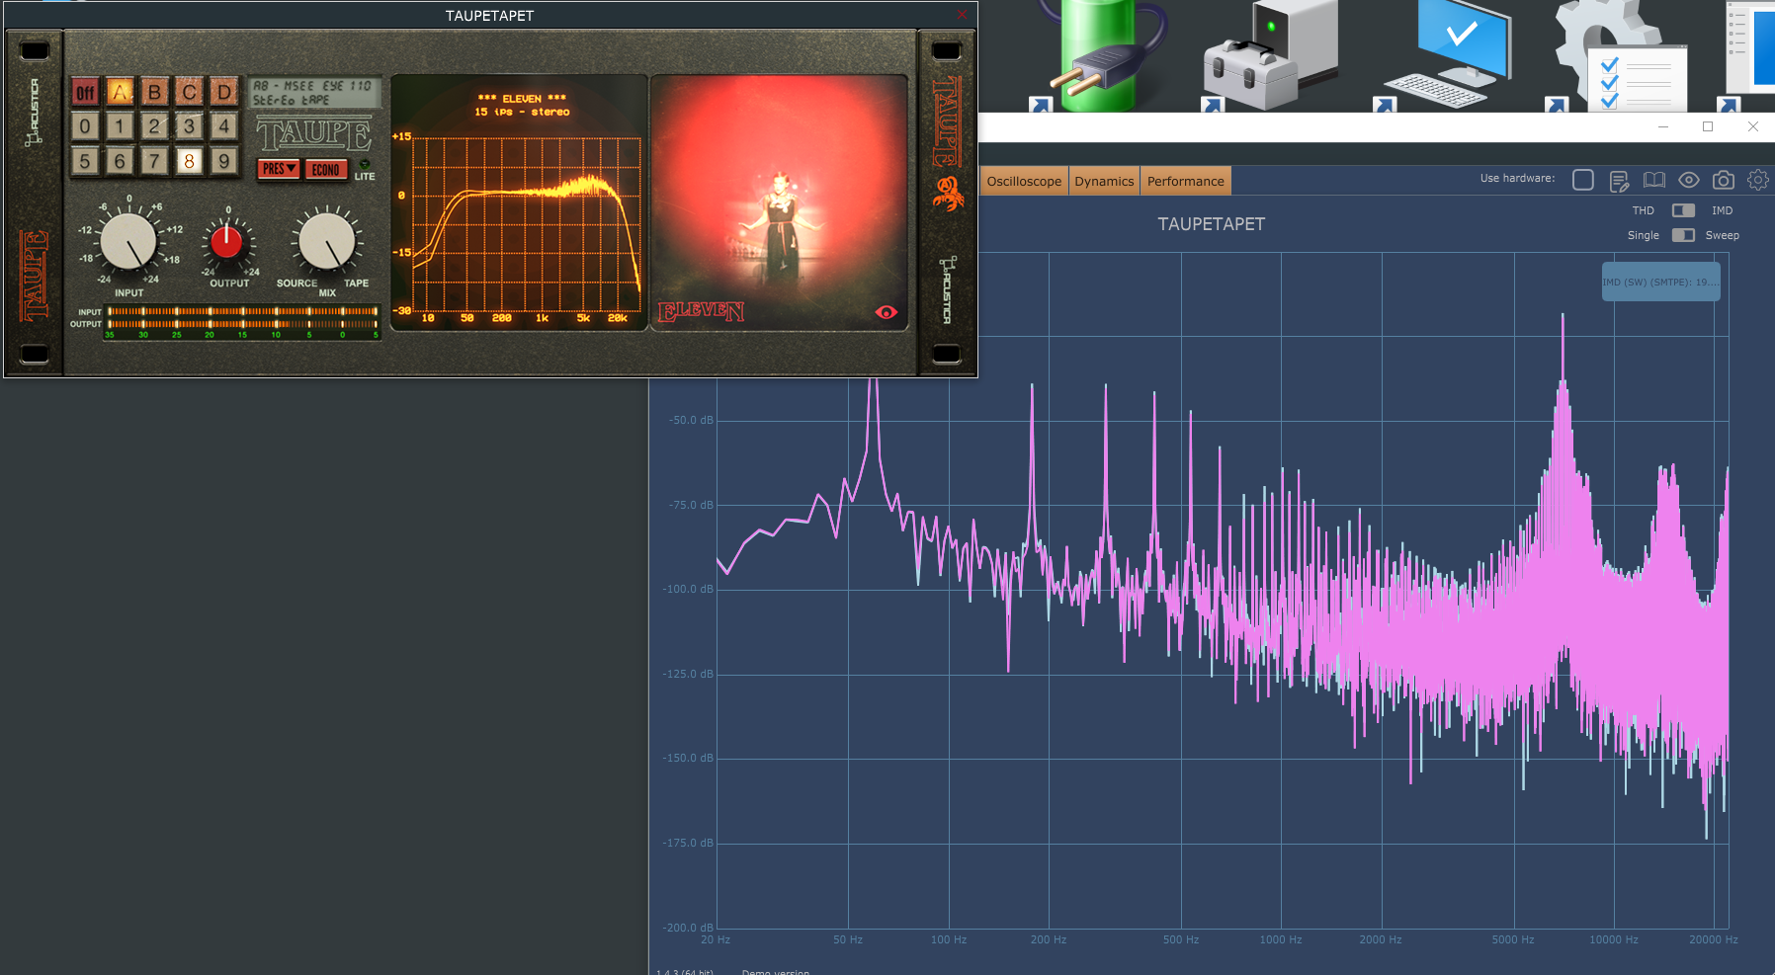Viewport: 1775px width, 975px height.
Task: Select tape model button 2
Action: click(154, 126)
